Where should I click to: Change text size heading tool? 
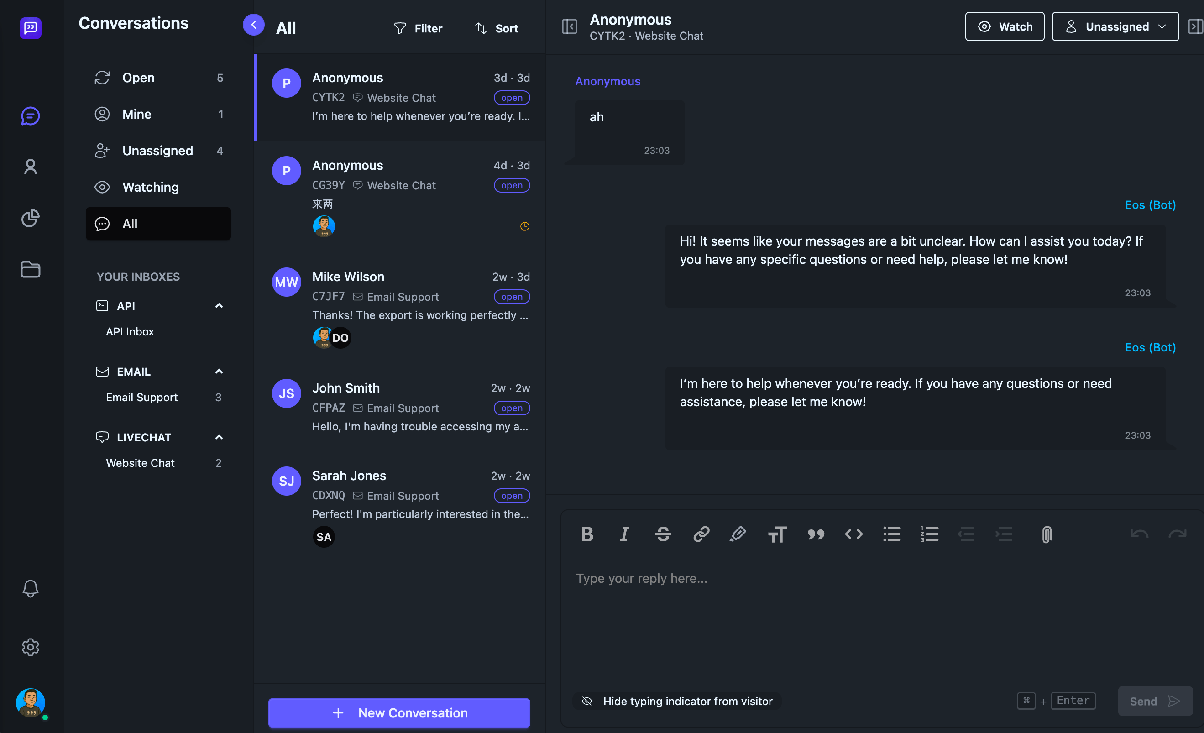[777, 534]
